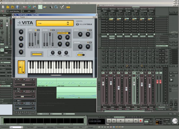Click the Oboe channel name label

click(120, 107)
